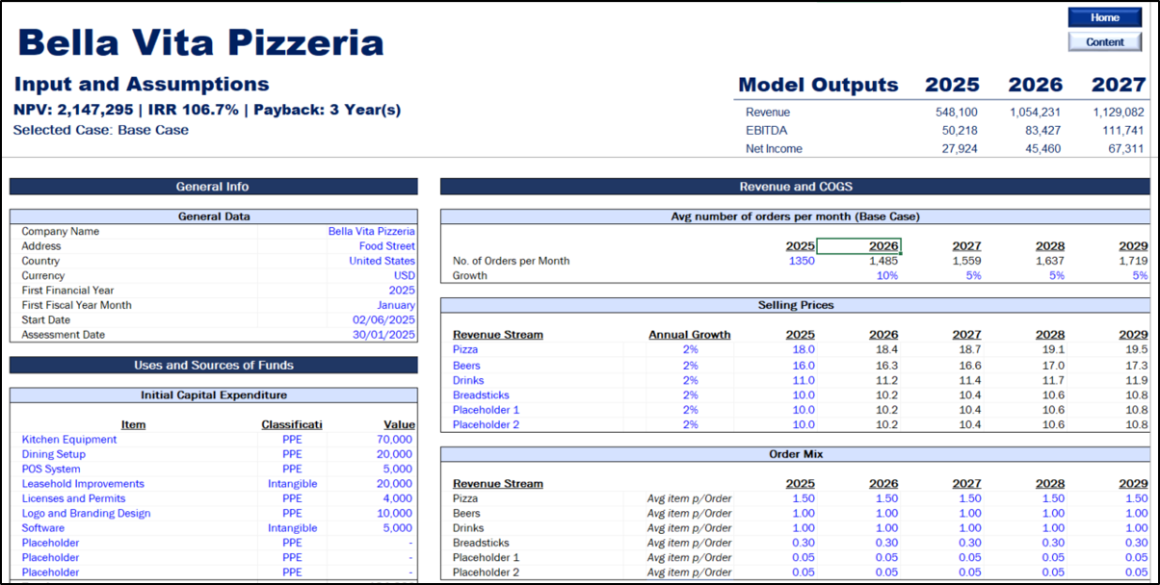
Task: Select Beers annual growth 2% cell
Action: [690, 366]
